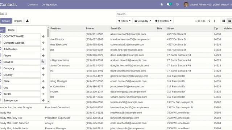Go to previous page arrow
The width and height of the screenshot is (232, 130).
(x=209, y=21)
